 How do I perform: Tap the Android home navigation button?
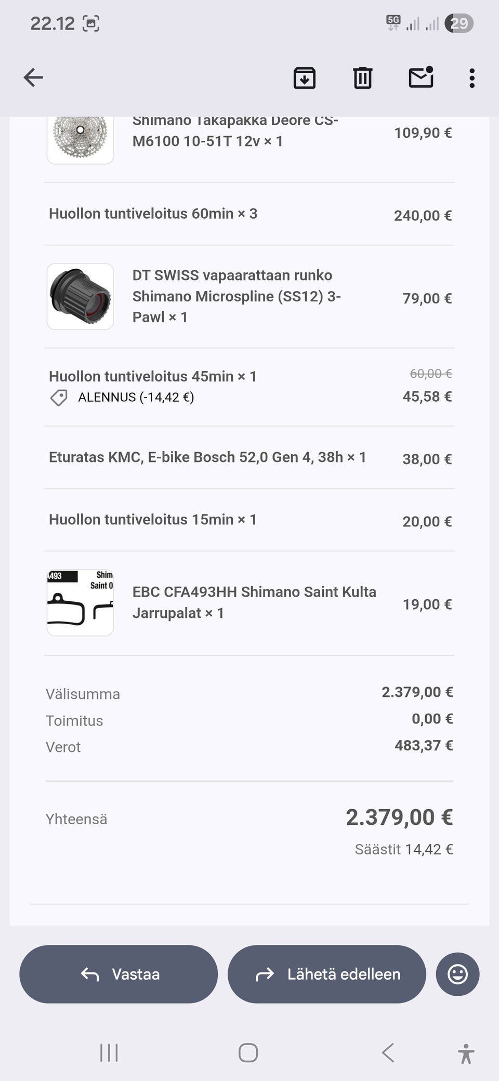click(248, 1053)
